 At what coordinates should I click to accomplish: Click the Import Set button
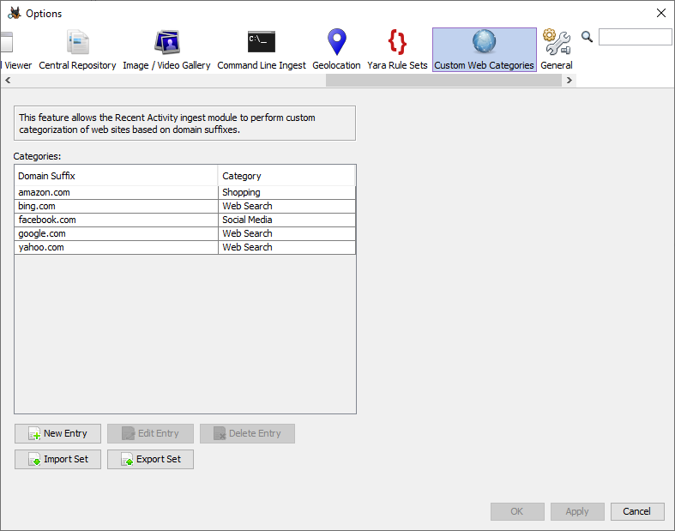coord(57,459)
